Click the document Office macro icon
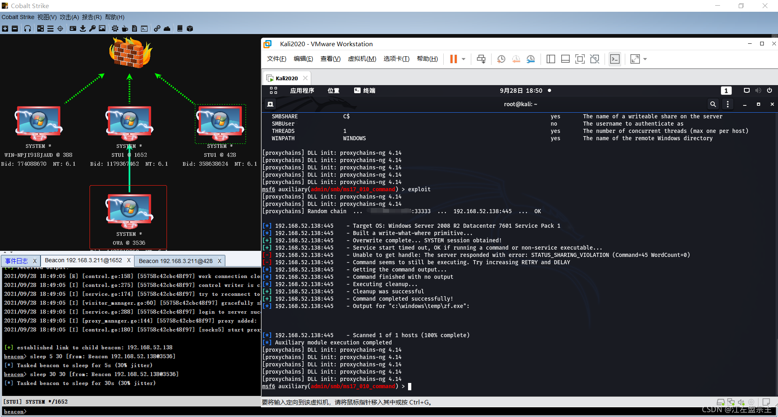Image resolution: width=778 pixels, height=417 pixels. point(135,28)
